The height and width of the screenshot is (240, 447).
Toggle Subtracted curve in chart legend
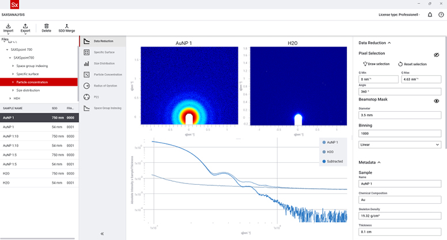click(x=334, y=161)
